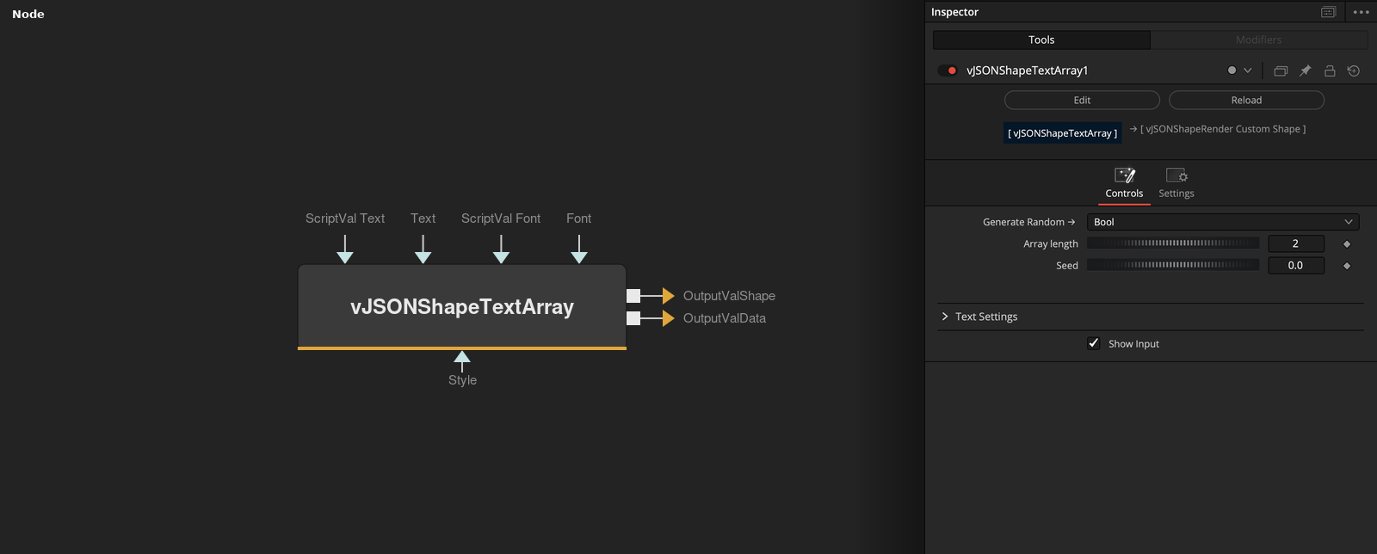Open the Settings tab
Screen dimensions: 1377x554
[x=1176, y=183]
